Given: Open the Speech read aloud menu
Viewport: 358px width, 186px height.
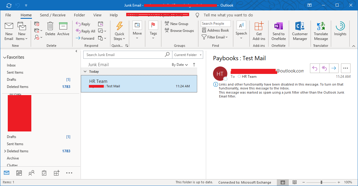Looking at the screenshot, I should [241, 30].
